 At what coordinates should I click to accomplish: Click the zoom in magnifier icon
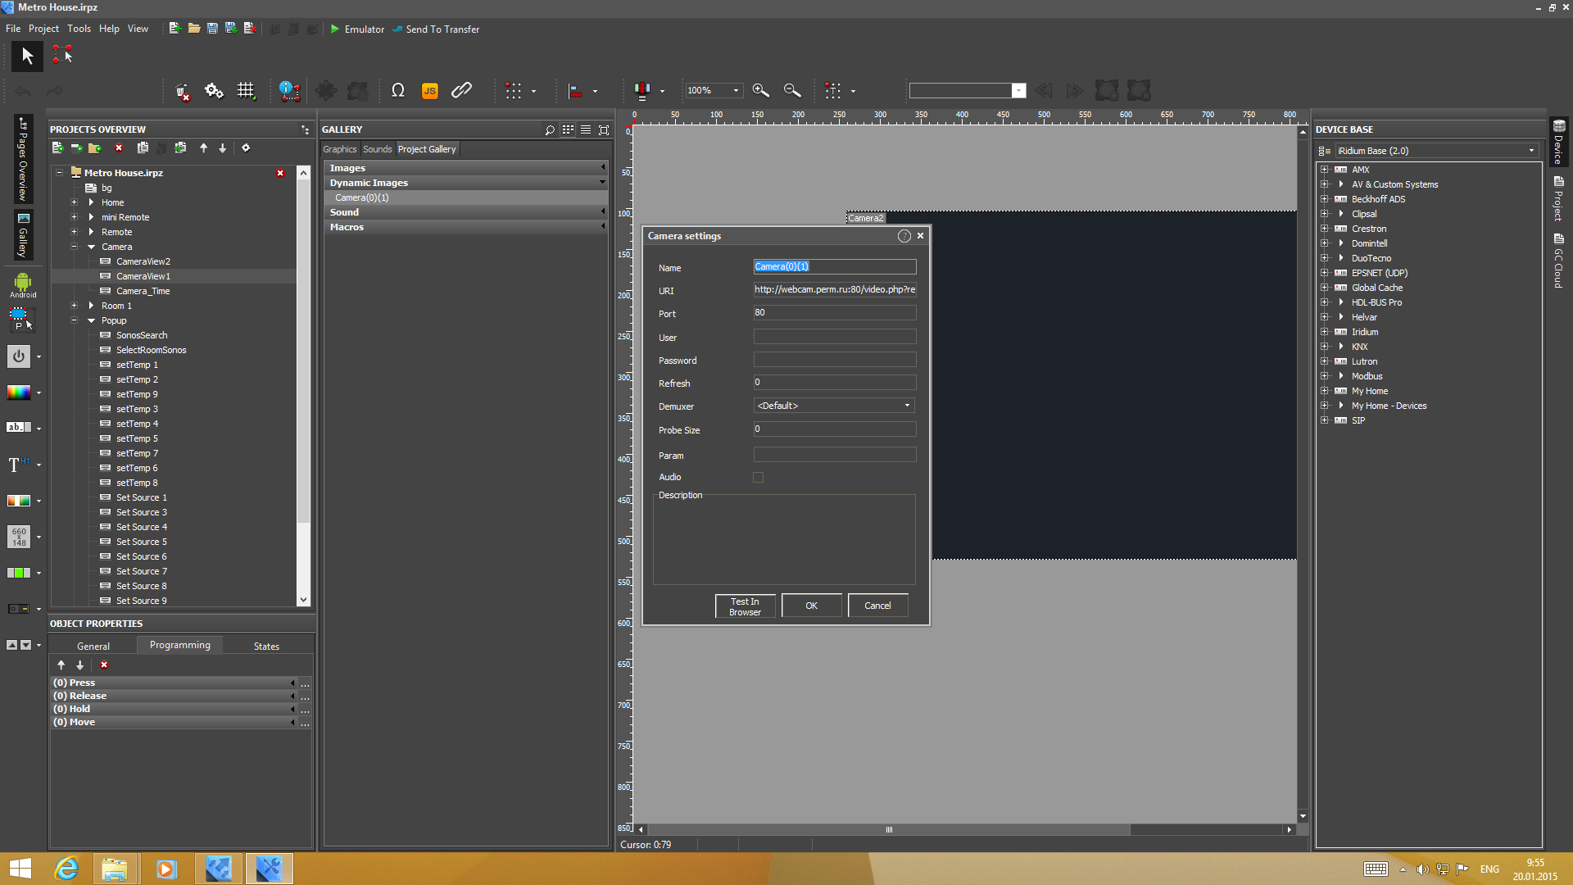pos(760,91)
